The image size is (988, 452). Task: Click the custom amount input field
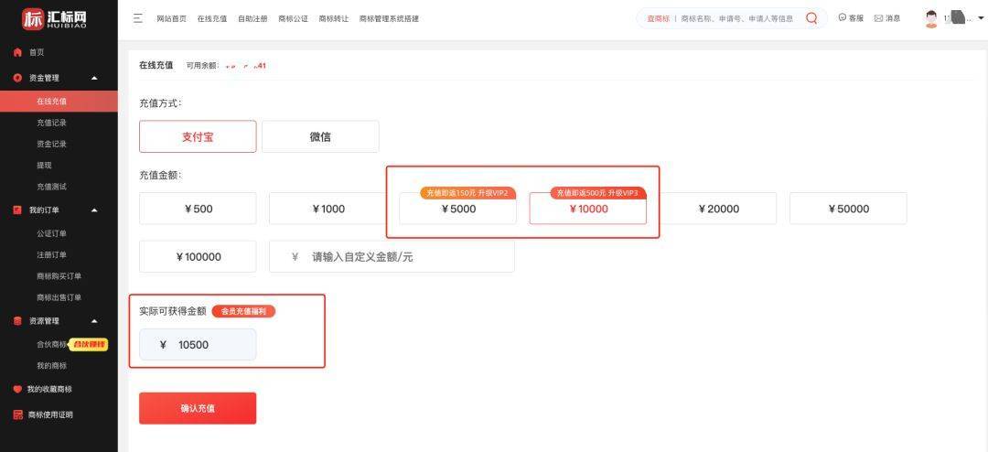(392, 256)
